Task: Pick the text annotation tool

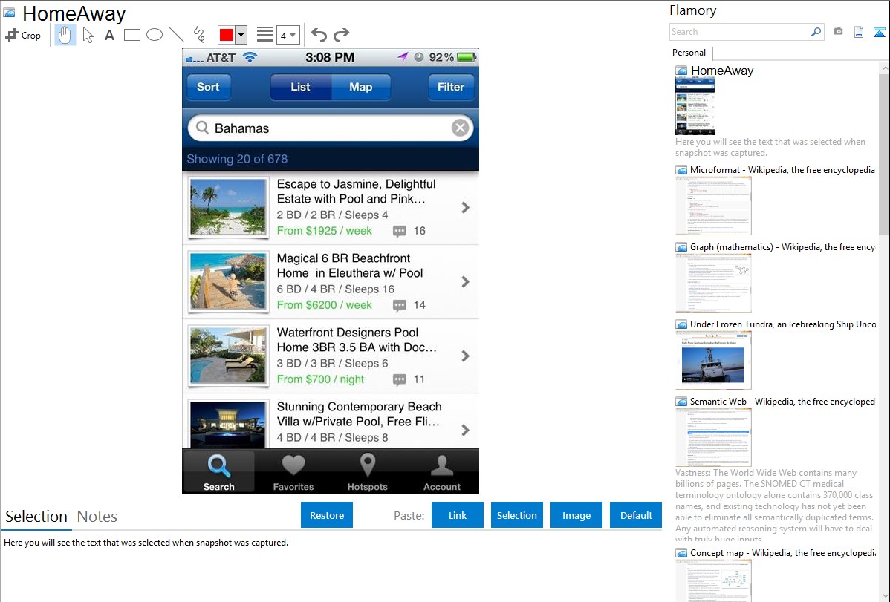Action: tap(109, 35)
